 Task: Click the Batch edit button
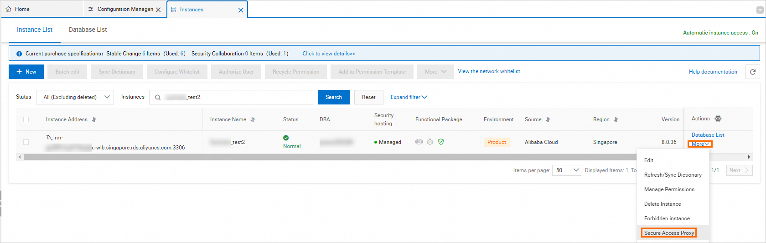(67, 72)
